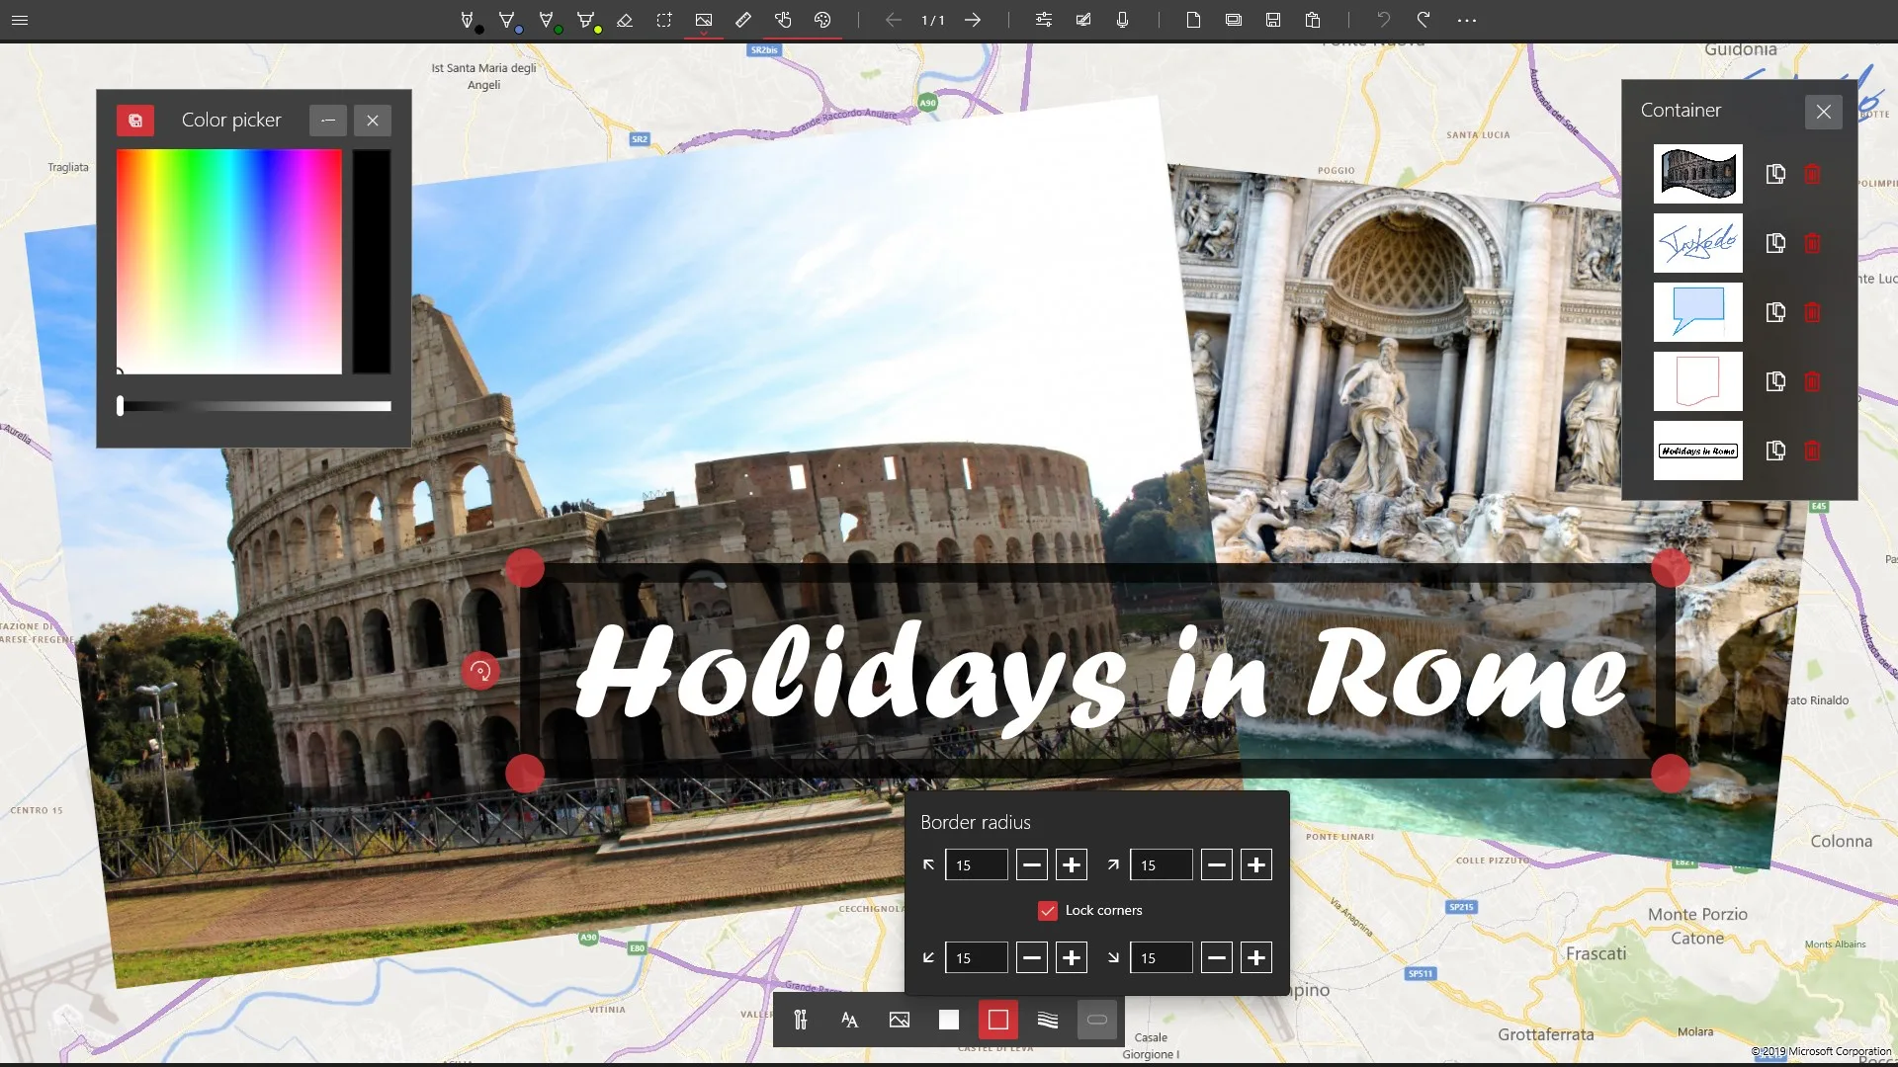
Task: Open the text font settings button
Action: coord(850,1020)
